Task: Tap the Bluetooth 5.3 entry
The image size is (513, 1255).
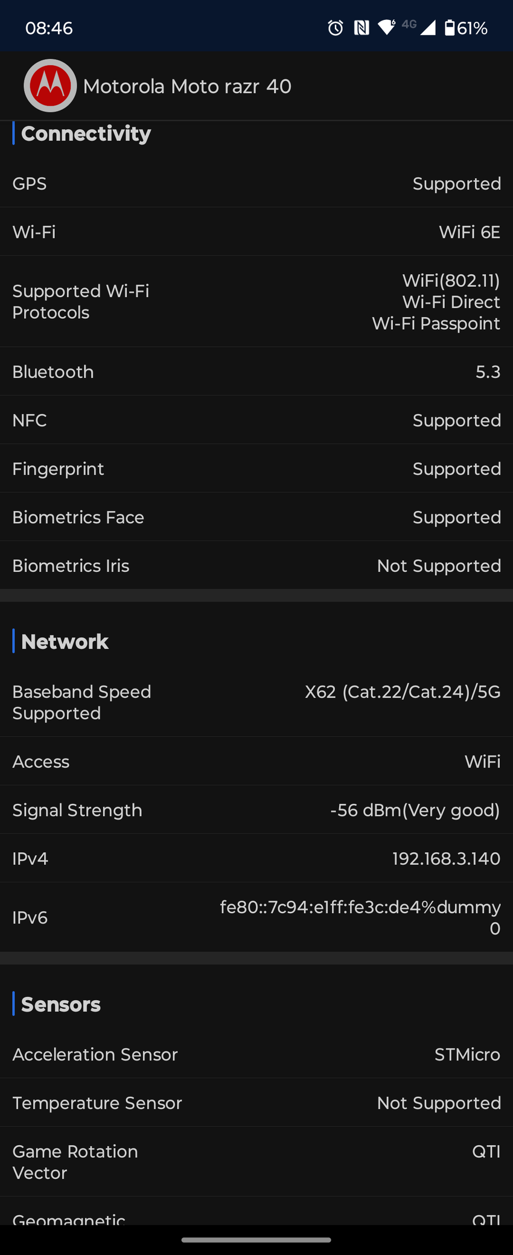Action: click(x=256, y=371)
